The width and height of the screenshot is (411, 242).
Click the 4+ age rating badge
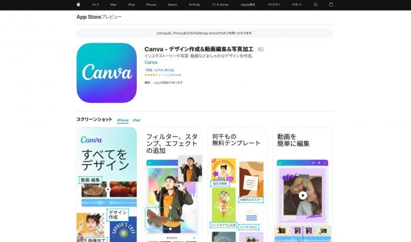click(261, 49)
